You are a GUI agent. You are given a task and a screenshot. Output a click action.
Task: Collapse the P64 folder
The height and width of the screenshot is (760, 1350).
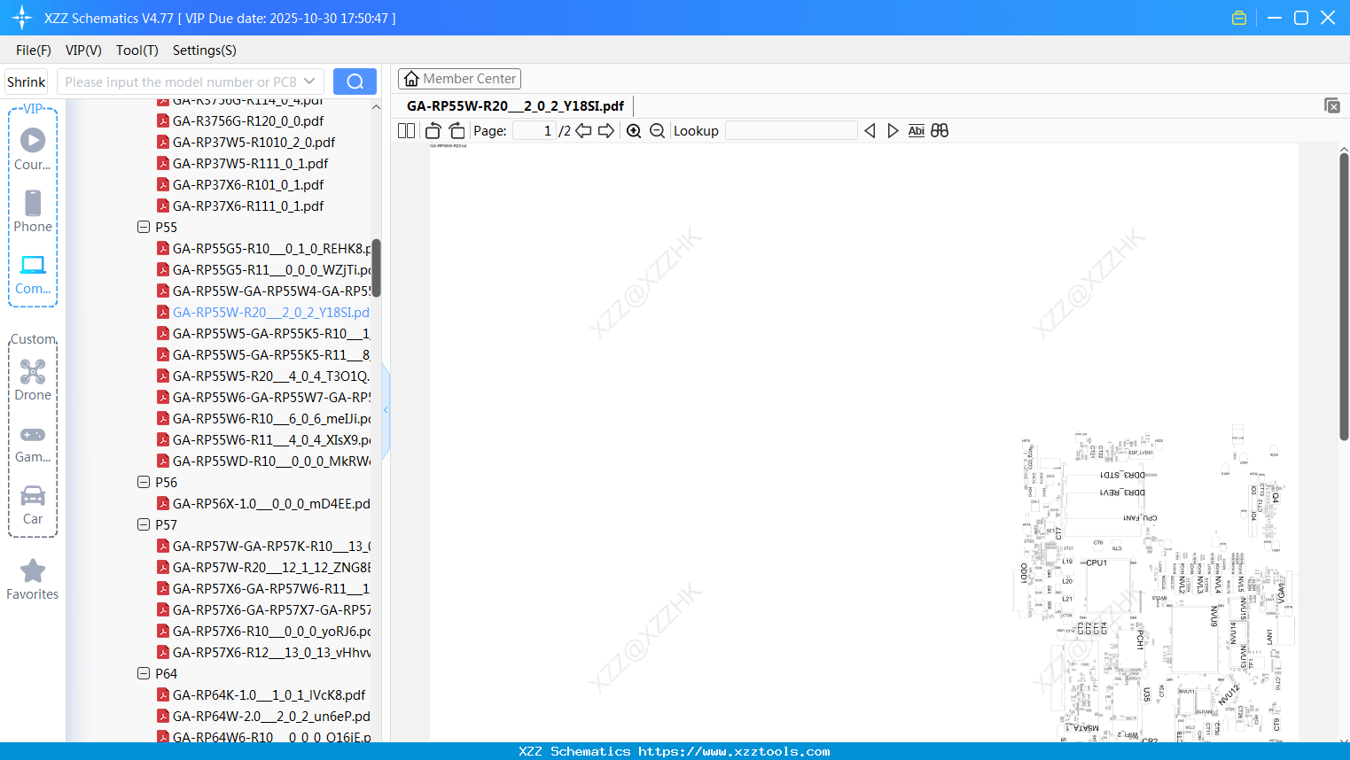click(144, 673)
